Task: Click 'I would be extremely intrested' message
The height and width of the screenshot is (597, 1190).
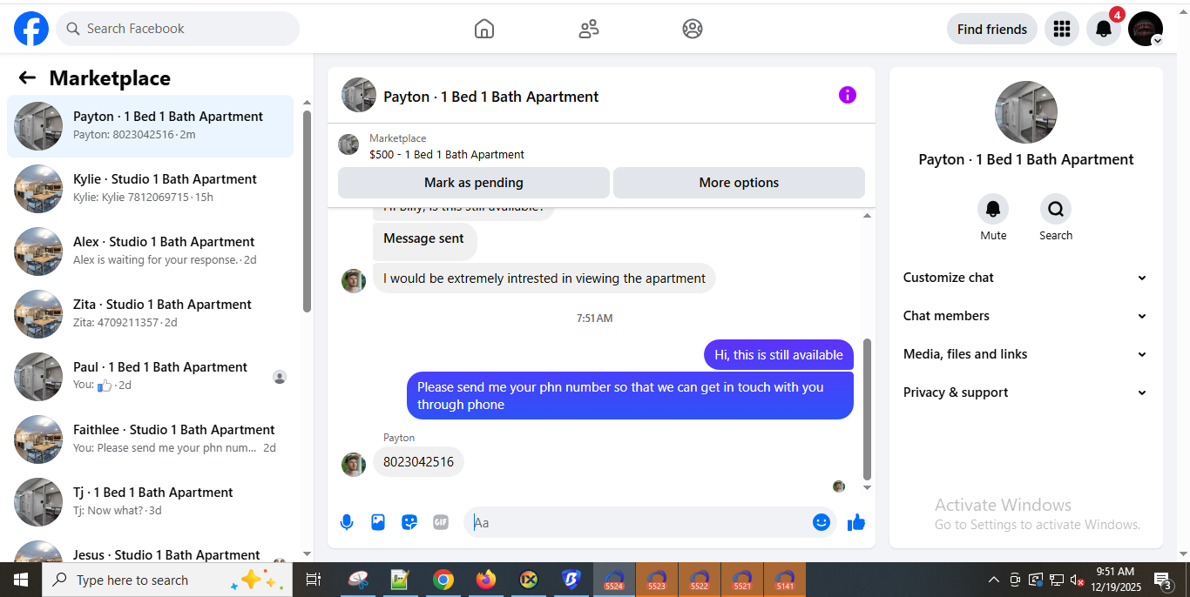Action: tap(544, 278)
